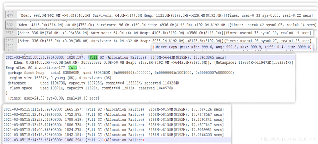Click the 'Metaspace used 119473K' line
This screenshot has width=318, height=144.
94,83
